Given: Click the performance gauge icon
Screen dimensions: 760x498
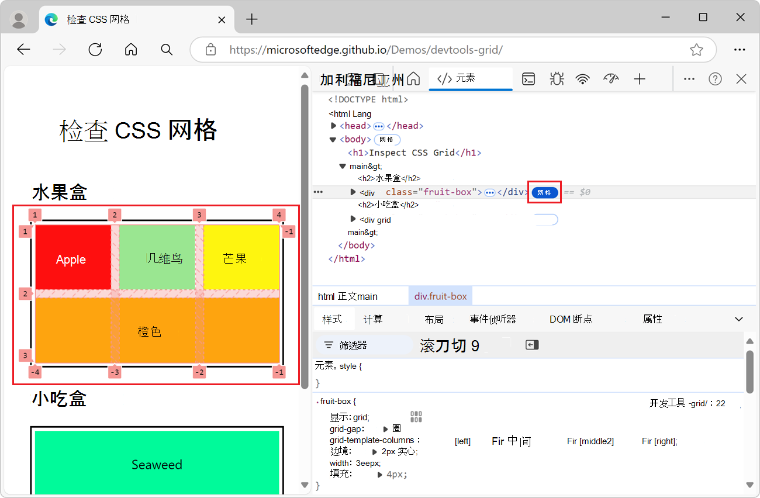Looking at the screenshot, I should tap(611, 78).
